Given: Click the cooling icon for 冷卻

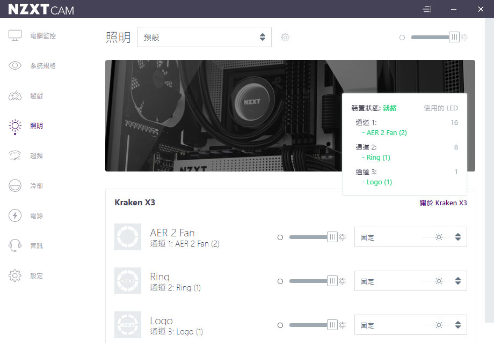Looking at the screenshot, I should click(x=15, y=185).
